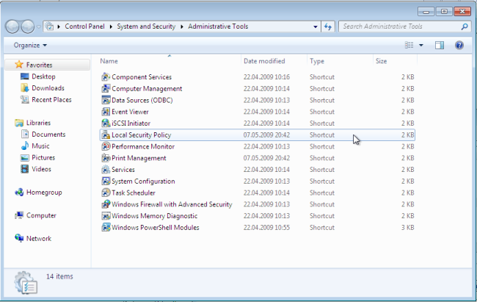Toggle the preview pane button
The image size is (477, 302).
point(440,45)
